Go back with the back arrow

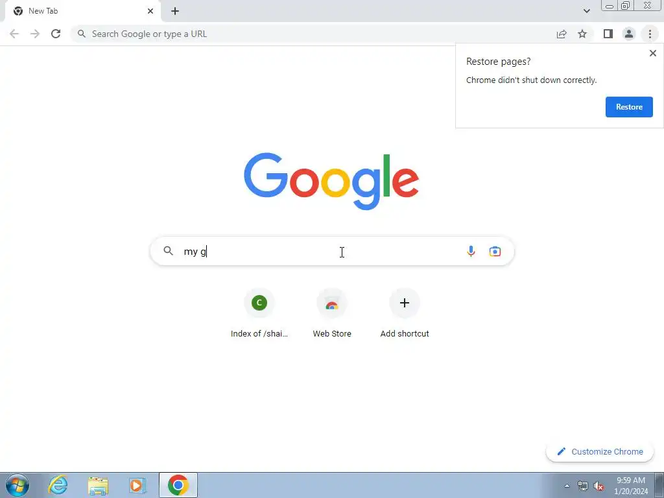(14, 34)
